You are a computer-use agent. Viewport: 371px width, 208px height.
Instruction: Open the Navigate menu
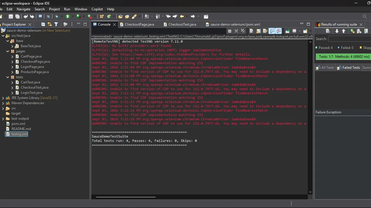point(23,9)
